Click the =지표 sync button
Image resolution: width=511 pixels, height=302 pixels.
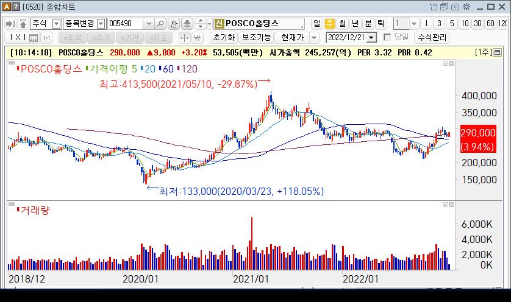159,38
